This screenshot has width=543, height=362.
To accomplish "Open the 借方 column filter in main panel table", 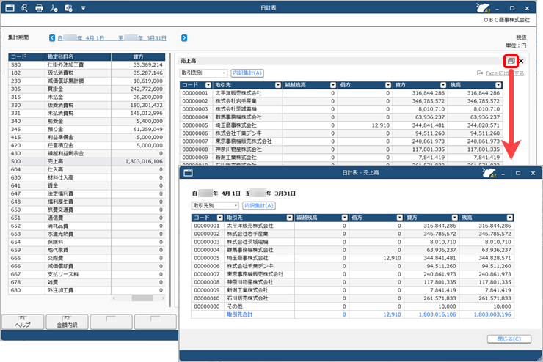I will coord(388,85).
